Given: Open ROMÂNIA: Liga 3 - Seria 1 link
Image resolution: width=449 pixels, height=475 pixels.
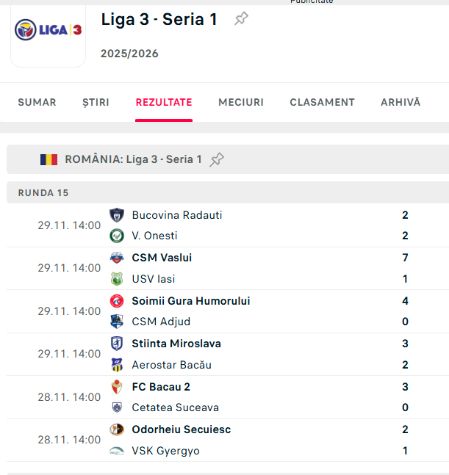Looking at the screenshot, I should coord(133,159).
